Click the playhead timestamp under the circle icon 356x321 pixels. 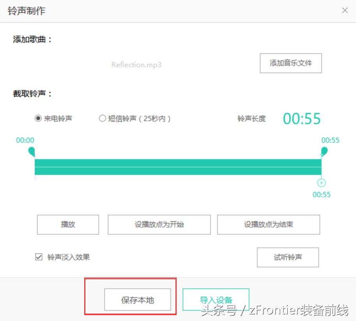coord(321,194)
